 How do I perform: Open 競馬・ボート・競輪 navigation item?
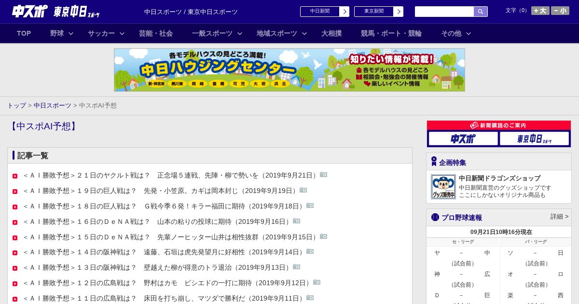[x=391, y=33]
